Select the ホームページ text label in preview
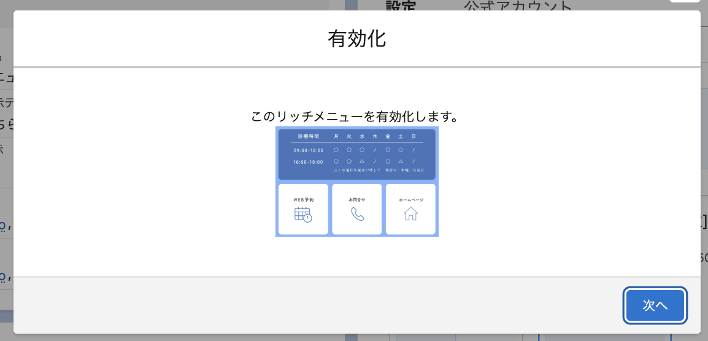 click(x=410, y=200)
